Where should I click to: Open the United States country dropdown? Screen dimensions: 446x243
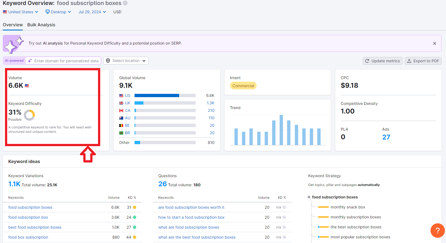click(20, 12)
